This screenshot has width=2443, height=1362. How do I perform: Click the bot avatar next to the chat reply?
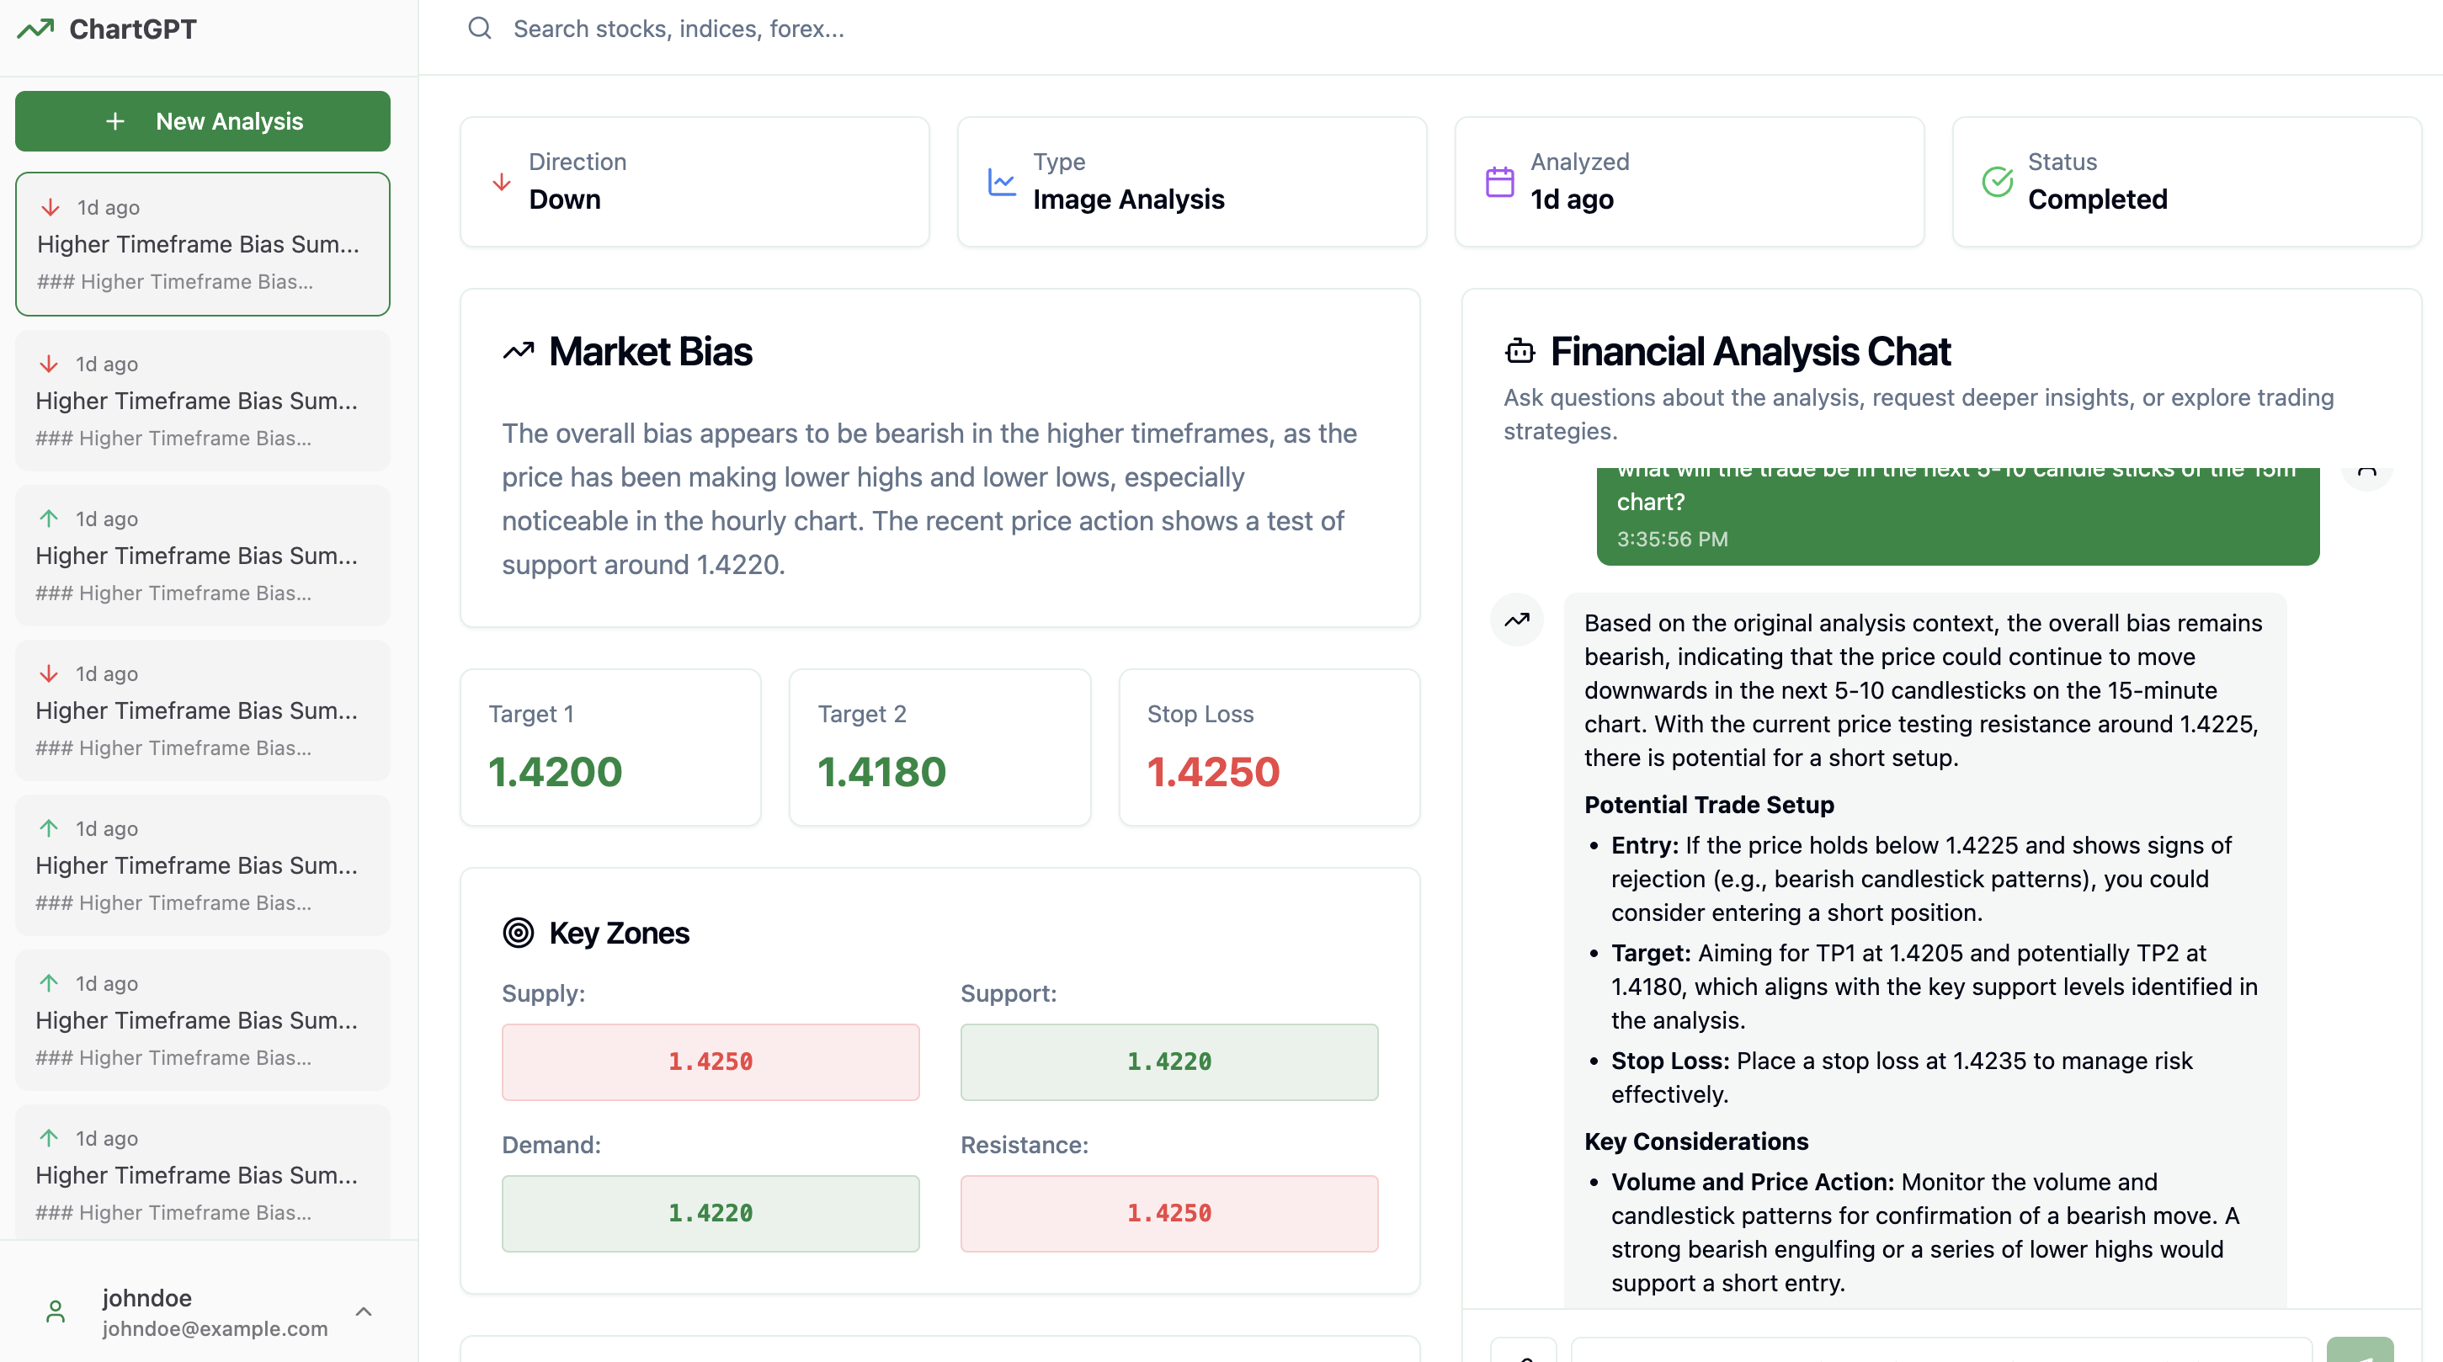1516,620
